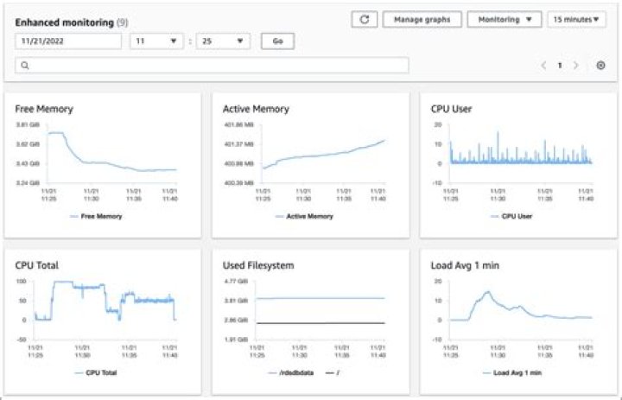Screen dimensions: 622x400
Task: Click the Manage graphs button
Action: [422, 19]
